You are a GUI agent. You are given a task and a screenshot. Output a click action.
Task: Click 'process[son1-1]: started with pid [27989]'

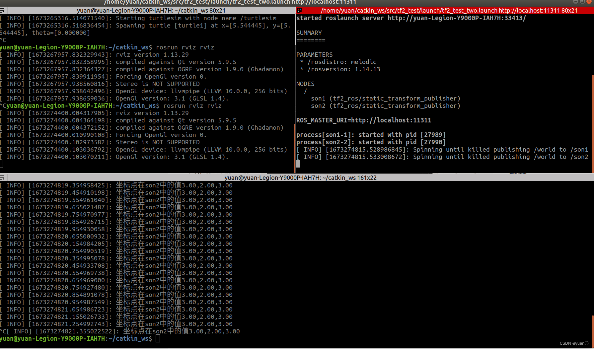click(x=371, y=135)
